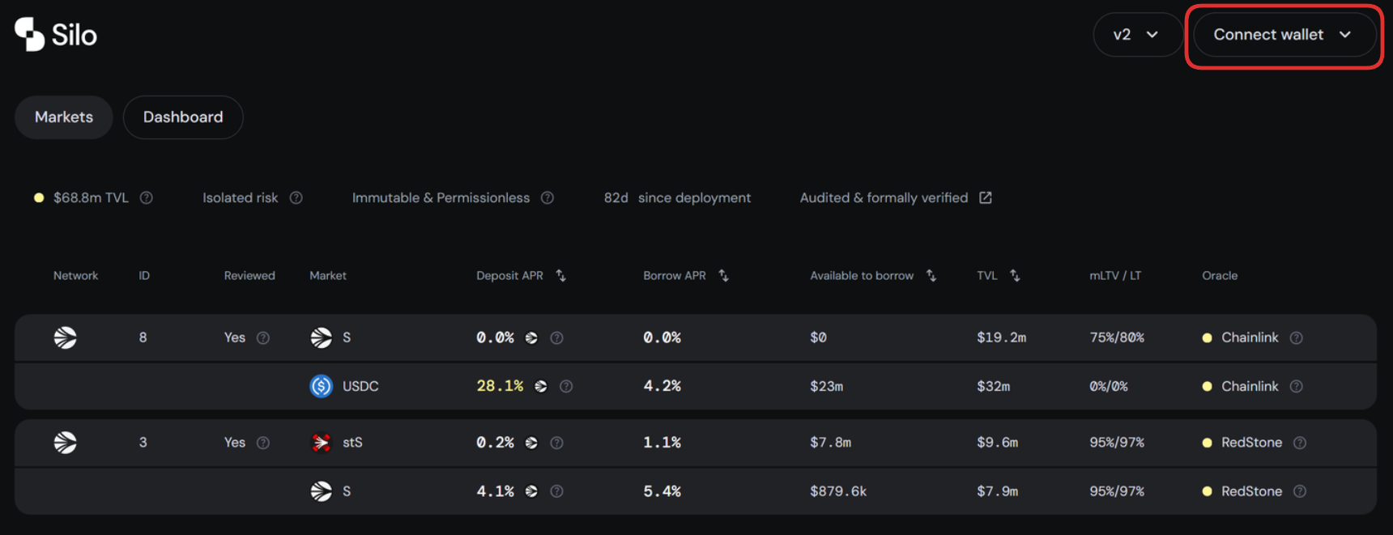Click the Isolated risk help icon
Image resolution: width=1393 pixels, height=535 pixels.
(x=296, y=197)
